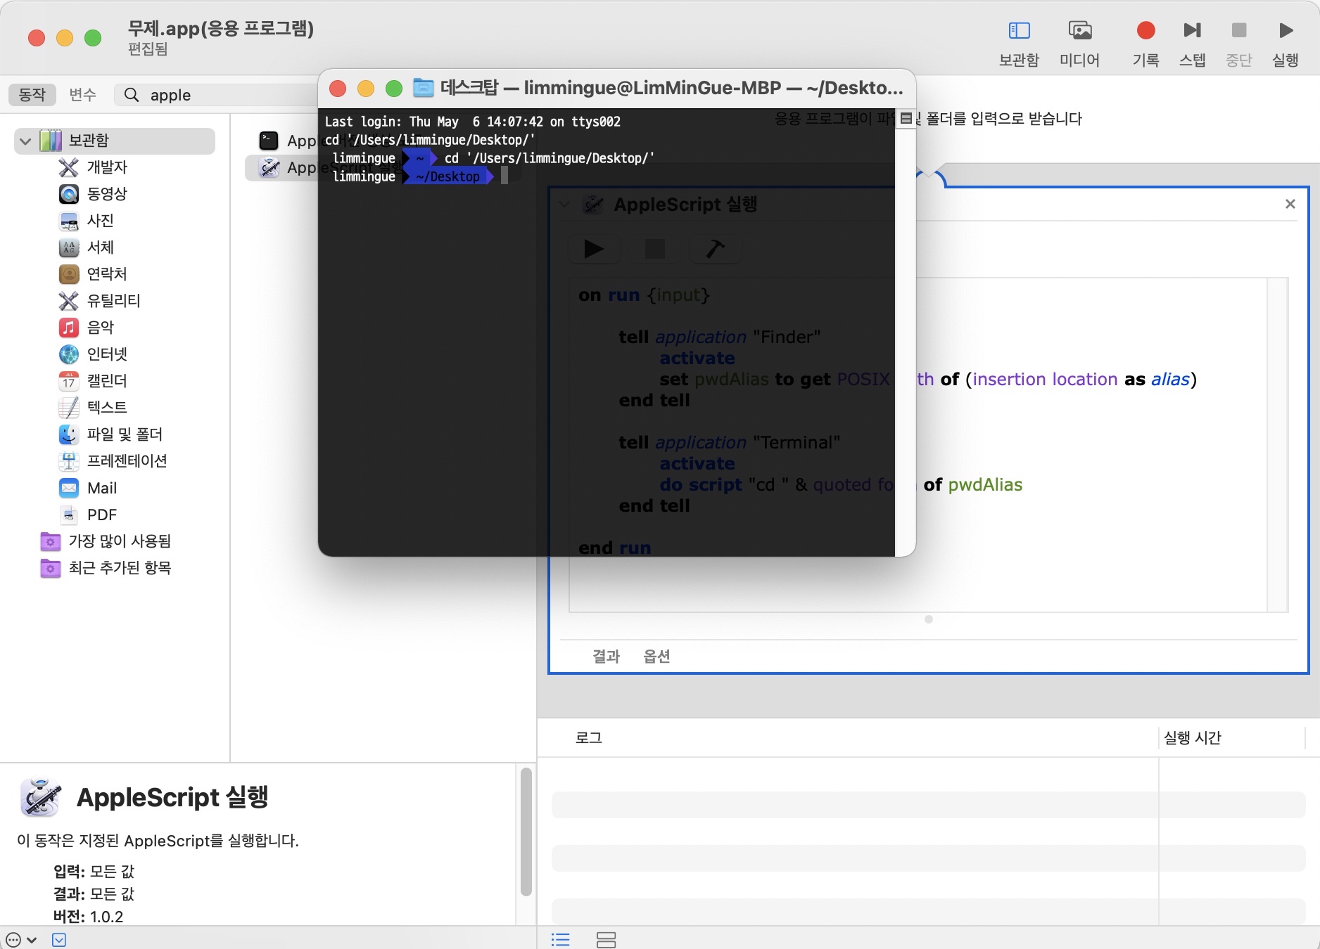Show the variables view icon
Image resolution: width=1320 pixels, height=949 pixels.
(x=606, y=939)
